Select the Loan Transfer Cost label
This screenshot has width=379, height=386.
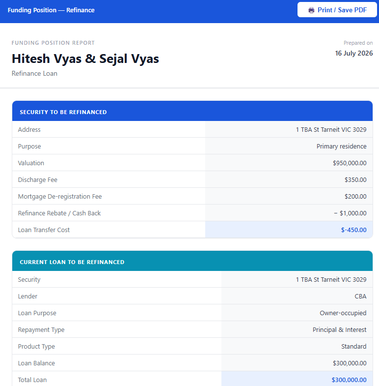[x=44, y=230]
